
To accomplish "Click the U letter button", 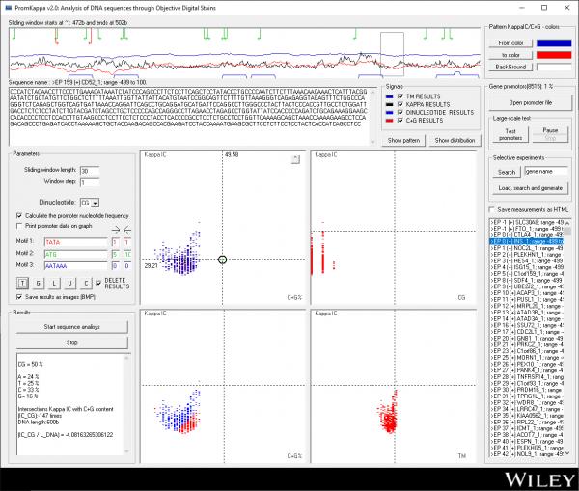I will point(70,284).
